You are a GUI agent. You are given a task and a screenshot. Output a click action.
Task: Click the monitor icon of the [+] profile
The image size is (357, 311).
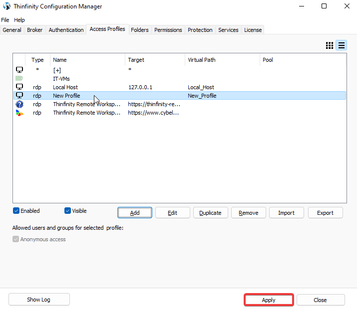point(19,70)
